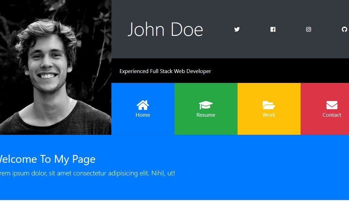Viewport: 349px width, 201px height.
Task: Click the Facebook social icon
Action: click(273, 29)
